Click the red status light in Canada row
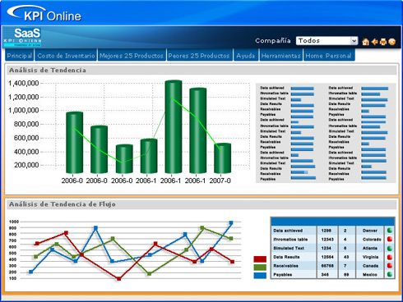Image resolution: width=403 pixels, height=302 pixels. [x=390, y=266]
